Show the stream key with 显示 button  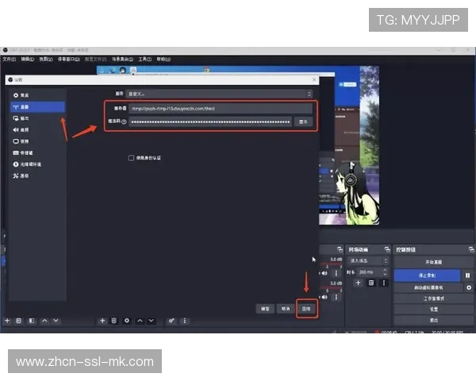pos(302,121)
